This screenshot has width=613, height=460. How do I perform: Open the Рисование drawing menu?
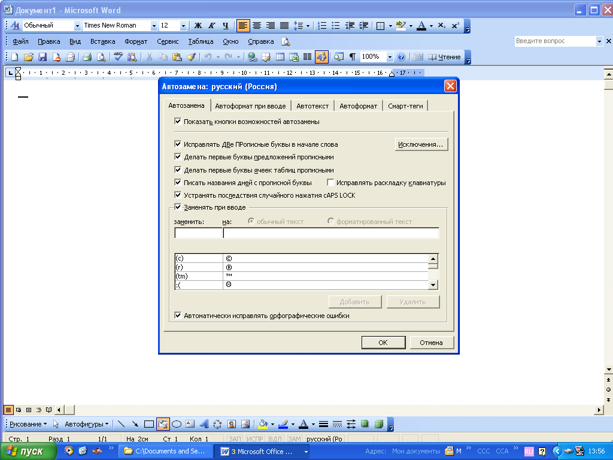pyautogui.click(x=28, y=424)
